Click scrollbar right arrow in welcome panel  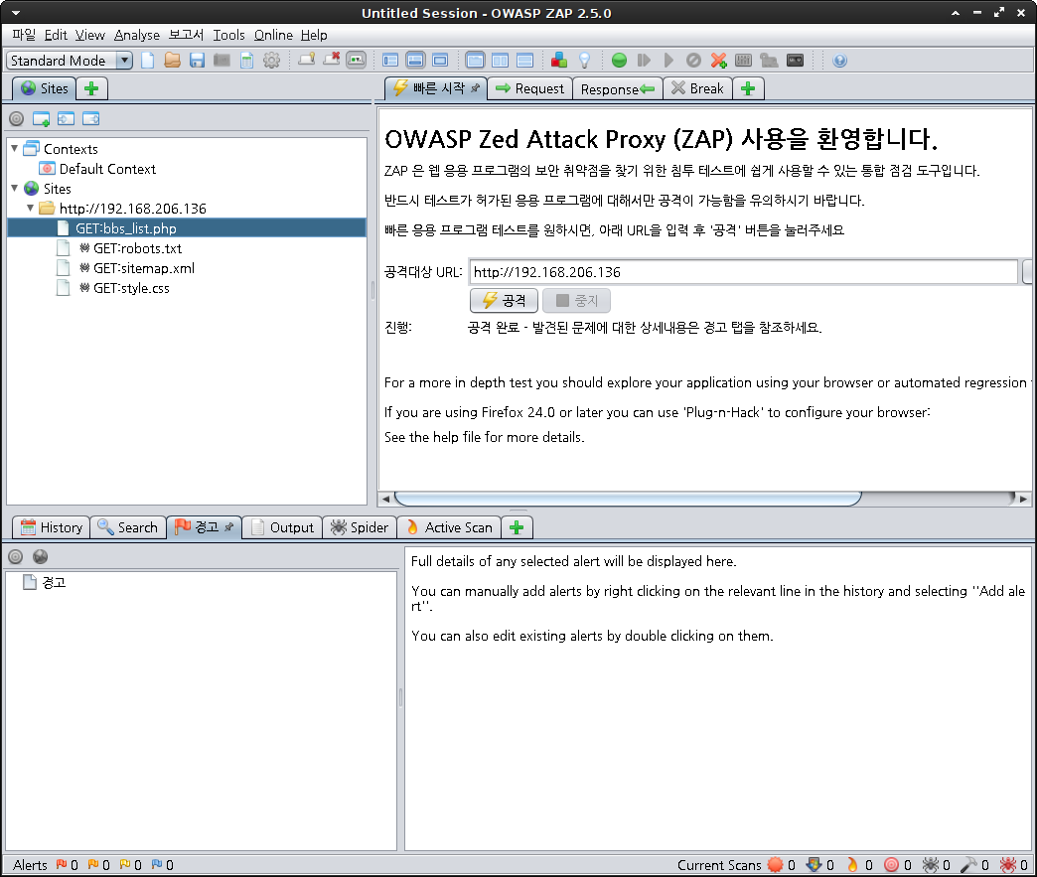point(1023,500)
